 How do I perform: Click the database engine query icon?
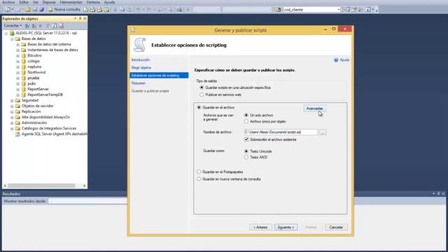85,9
